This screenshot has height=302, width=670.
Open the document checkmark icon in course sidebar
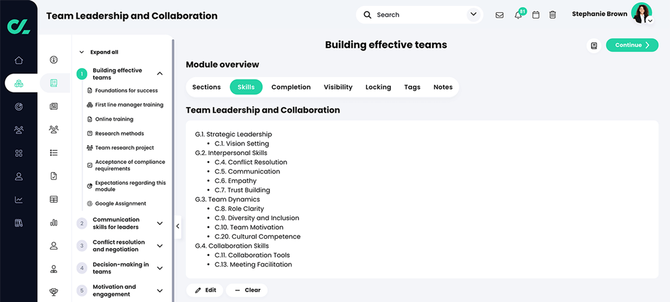[x=54, y=176]
